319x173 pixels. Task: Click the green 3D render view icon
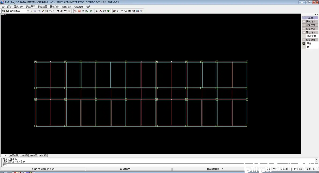click(108, 11)
